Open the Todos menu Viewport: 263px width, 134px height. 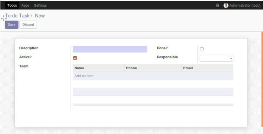tap(12, 5)
